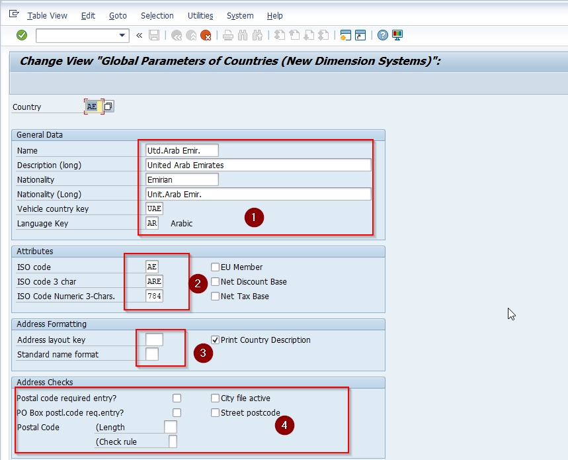The height and width of the screenshot is (460, 568).
Task: Click the Customize Local Layout monitor icon
Action: coord(397,35)
